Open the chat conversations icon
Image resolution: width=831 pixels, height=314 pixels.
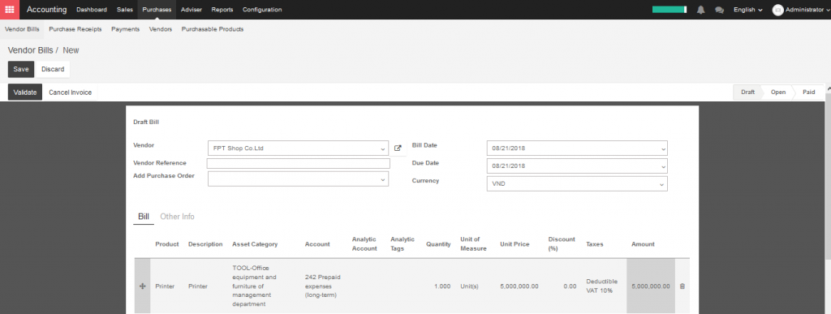tap(719, 10)
